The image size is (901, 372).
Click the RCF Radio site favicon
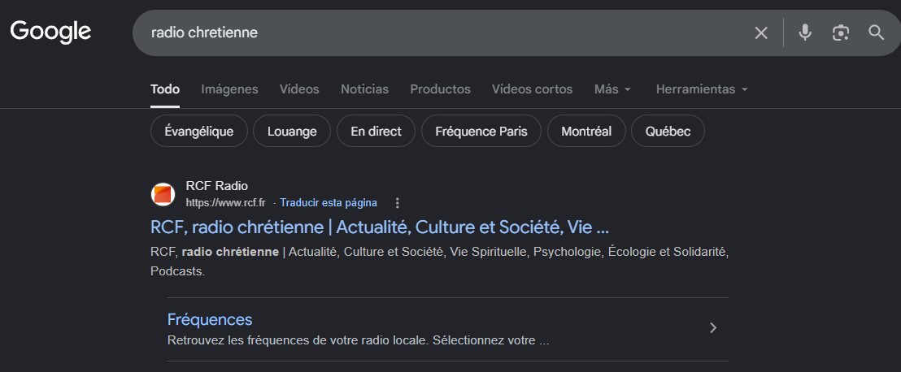[x=163, y=194]
